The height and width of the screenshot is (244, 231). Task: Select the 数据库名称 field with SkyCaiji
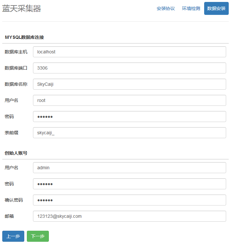(x=129, y=84)
